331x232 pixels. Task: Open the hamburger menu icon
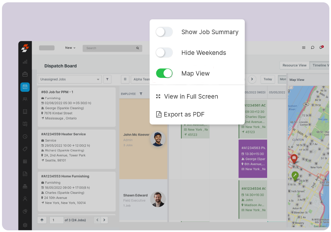pos(304,47)
